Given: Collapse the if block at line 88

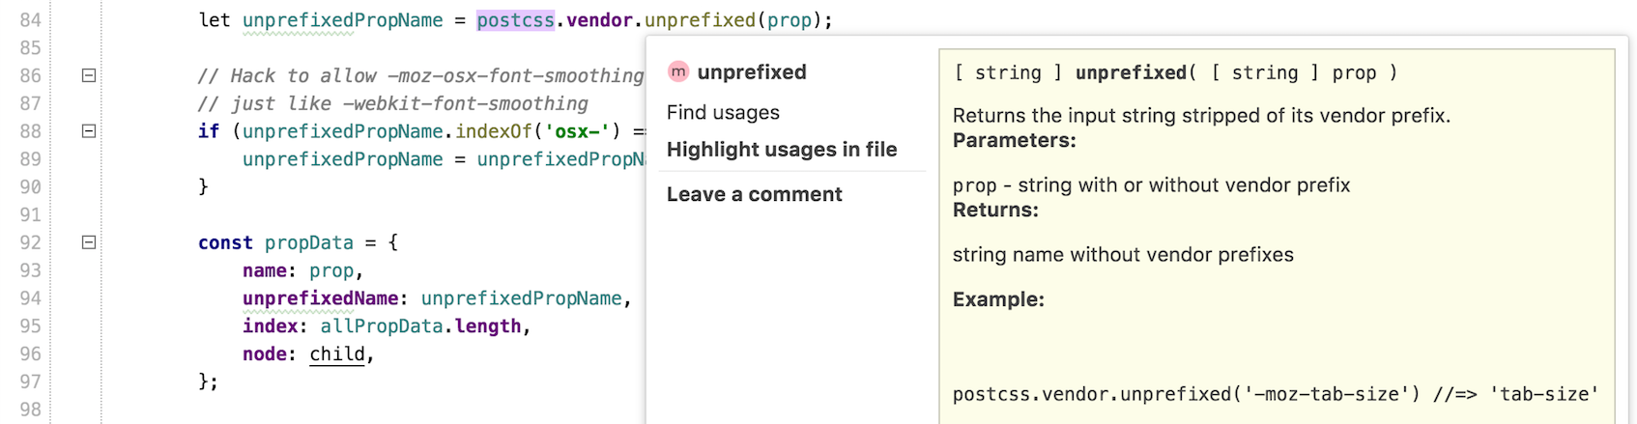Looking at the screenshot, I should click(x=89, y=131).
